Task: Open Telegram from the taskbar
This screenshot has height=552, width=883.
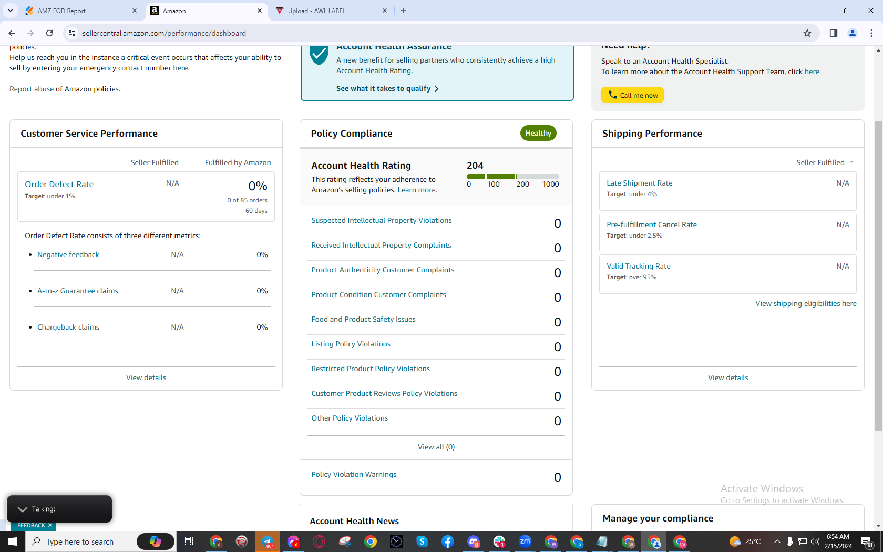Action: click(268, 541)
